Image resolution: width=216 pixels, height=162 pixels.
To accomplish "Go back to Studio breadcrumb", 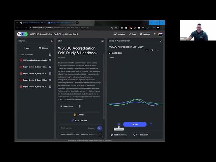I will pyautogui.click(x=111, y=41).
